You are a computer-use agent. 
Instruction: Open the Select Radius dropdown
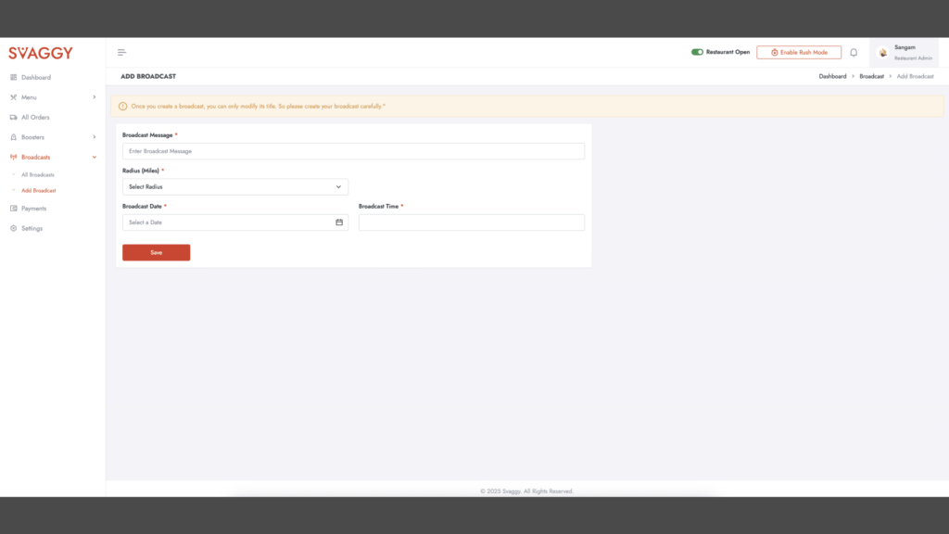[235, 187]
